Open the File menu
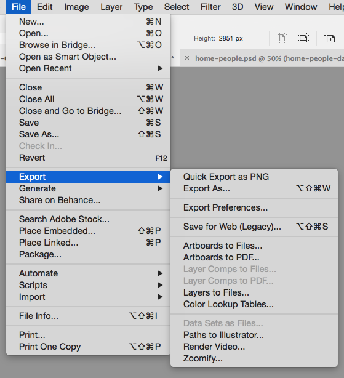The height and width of the screenshot is (378, 344). (x=18, y=7)
